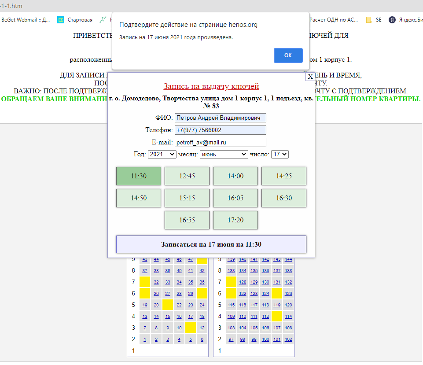
Task: Open apartment 15 link in the grid
Action: pos(168,317)
